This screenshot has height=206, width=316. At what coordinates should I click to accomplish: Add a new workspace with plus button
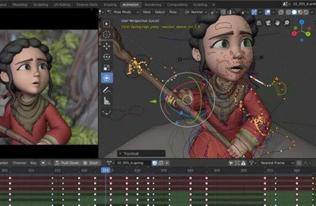[x=214, y=5]
